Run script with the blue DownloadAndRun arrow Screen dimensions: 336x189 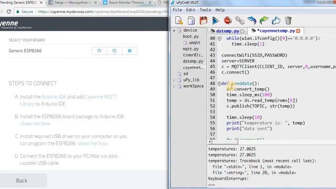tap(215, 20)
